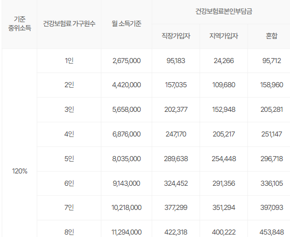The height and width of the screenshot is (237, 290).
Task: Select regional premium value 254,448
Action: coord(224,159)
